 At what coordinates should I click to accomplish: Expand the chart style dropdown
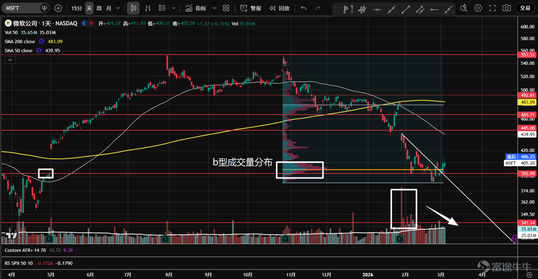coord(174,8)
